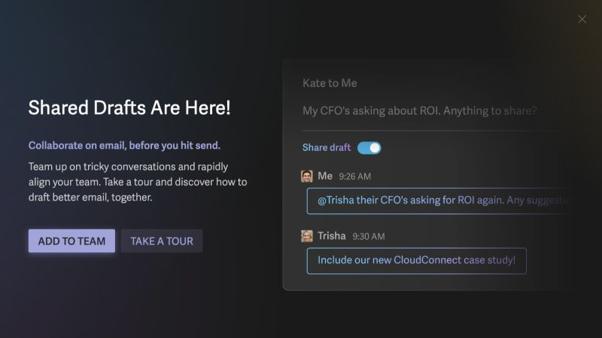This screenshot has width=602, height=338.
Task: Close the Shared Drafts announcement dialog
Action: click(x=582, y=20)
